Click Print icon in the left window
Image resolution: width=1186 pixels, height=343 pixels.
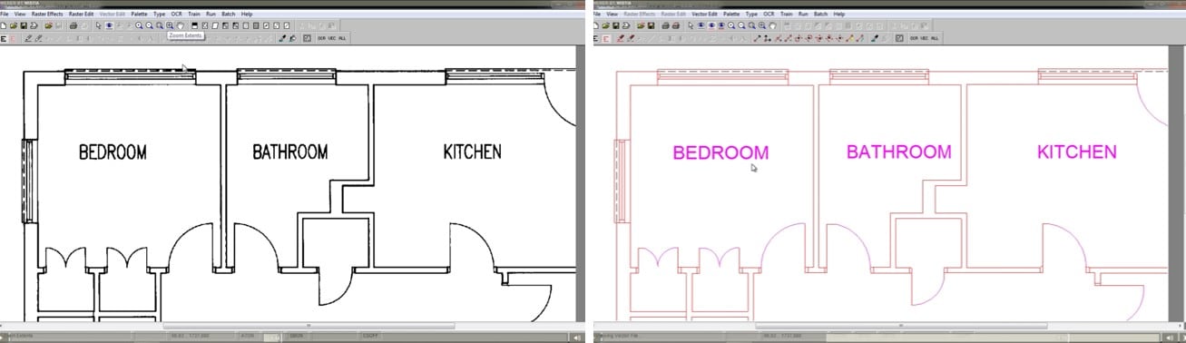point(34,25)
